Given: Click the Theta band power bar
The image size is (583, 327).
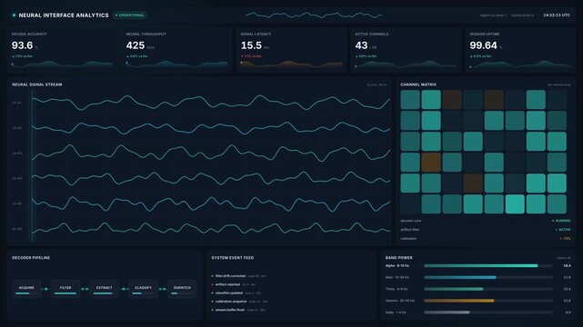Looking at the screenshot, I should [454, 289].
